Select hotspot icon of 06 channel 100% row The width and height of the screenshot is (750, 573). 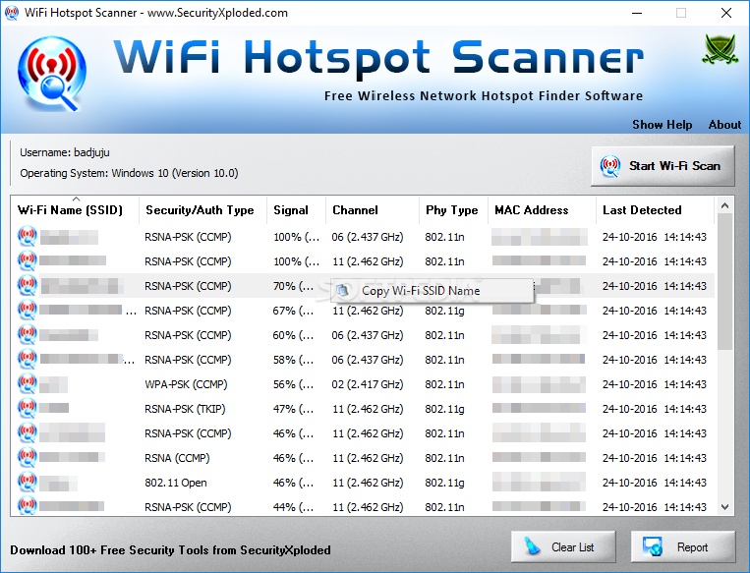coord(28,236)
